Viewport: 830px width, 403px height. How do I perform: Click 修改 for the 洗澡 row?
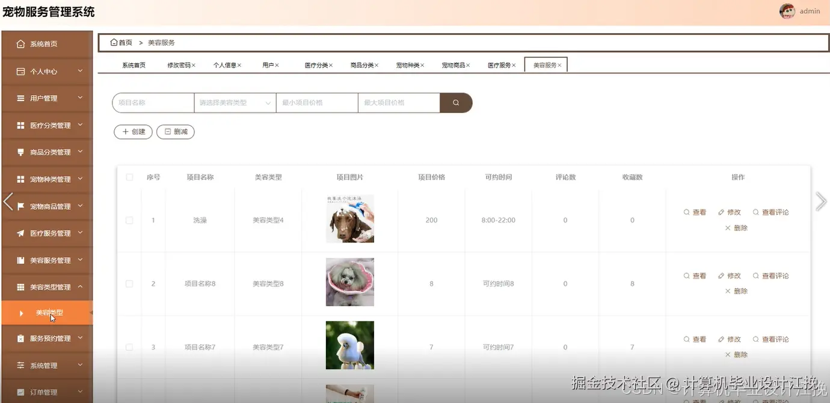pos(730,212)
